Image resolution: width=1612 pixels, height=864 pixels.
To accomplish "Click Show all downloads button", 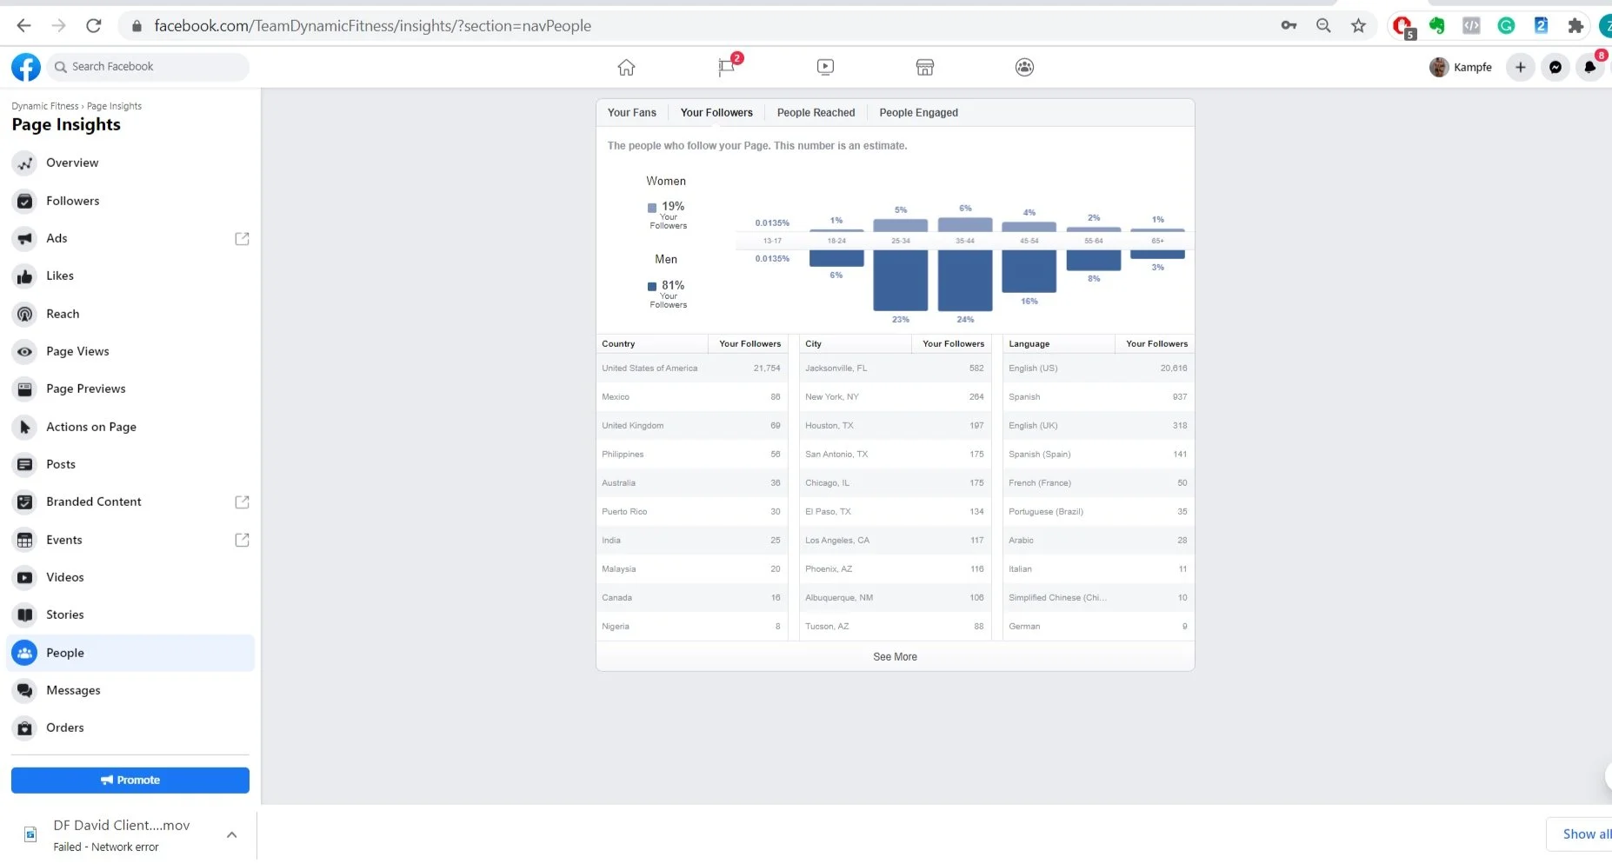I will (1581, 834).
